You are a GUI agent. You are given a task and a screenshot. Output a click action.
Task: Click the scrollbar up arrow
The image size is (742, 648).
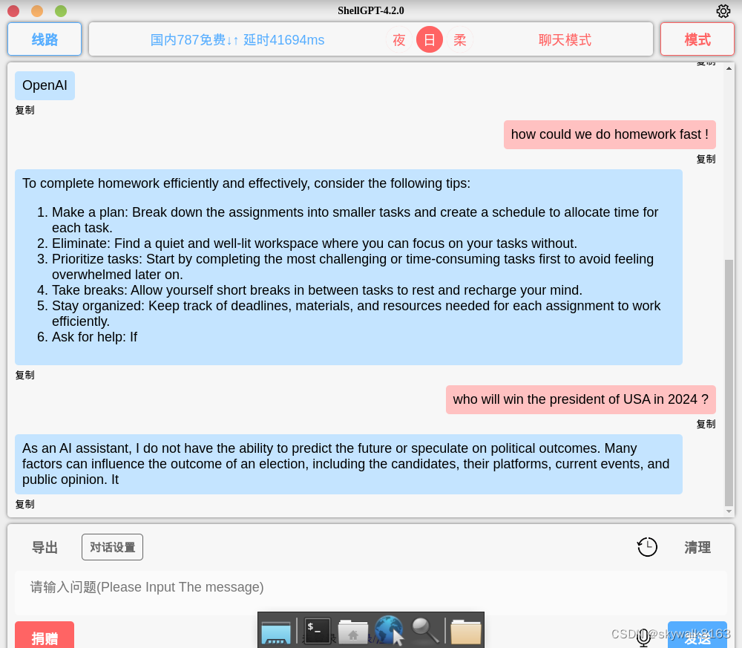pyautogui.click(x=729, y=68)
